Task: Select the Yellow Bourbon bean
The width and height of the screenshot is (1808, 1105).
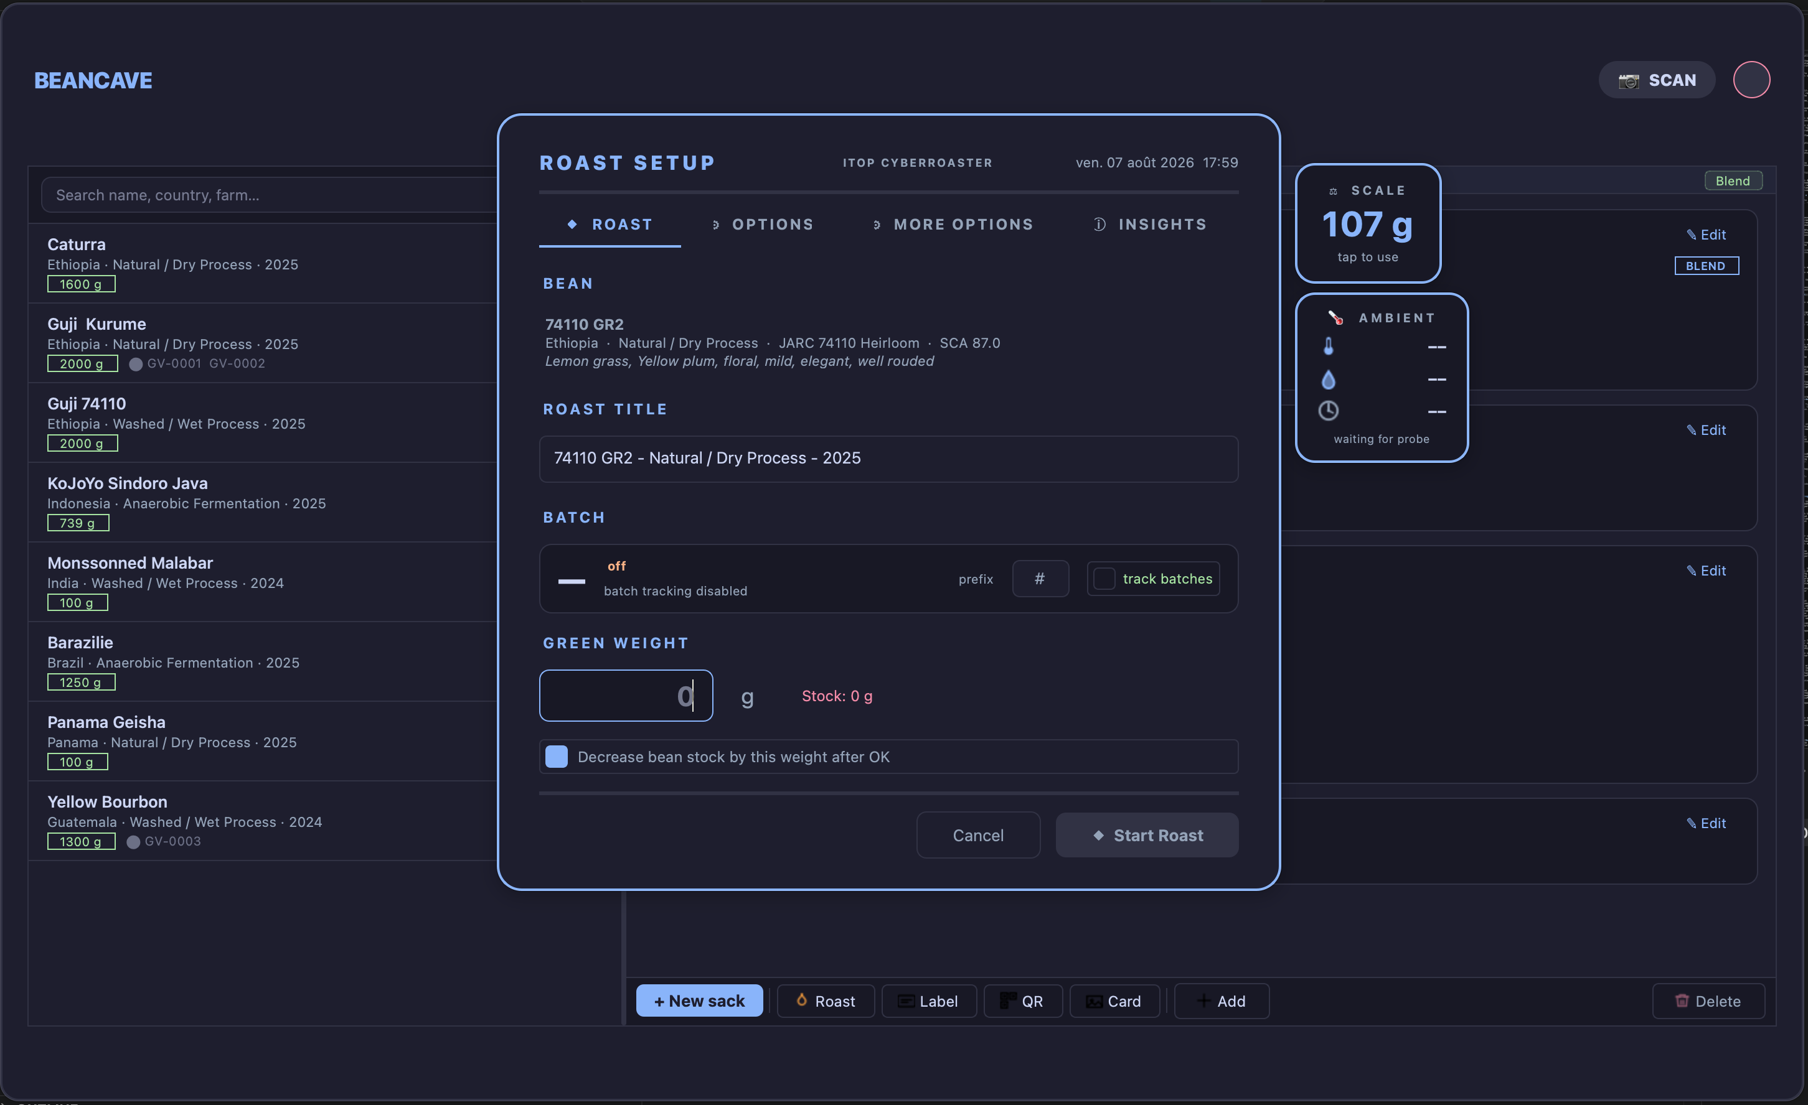Action: click(263, 821)
